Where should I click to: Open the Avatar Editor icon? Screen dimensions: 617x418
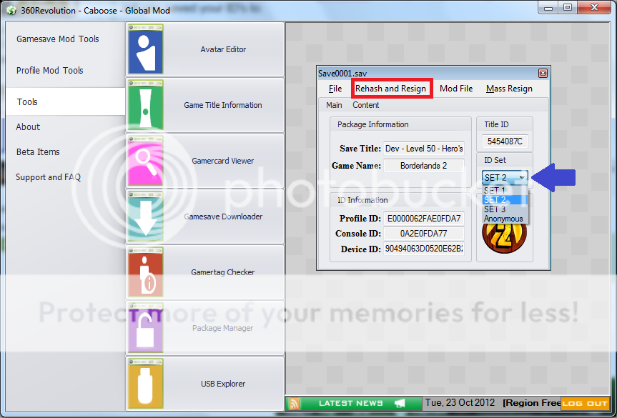(145, 49)
